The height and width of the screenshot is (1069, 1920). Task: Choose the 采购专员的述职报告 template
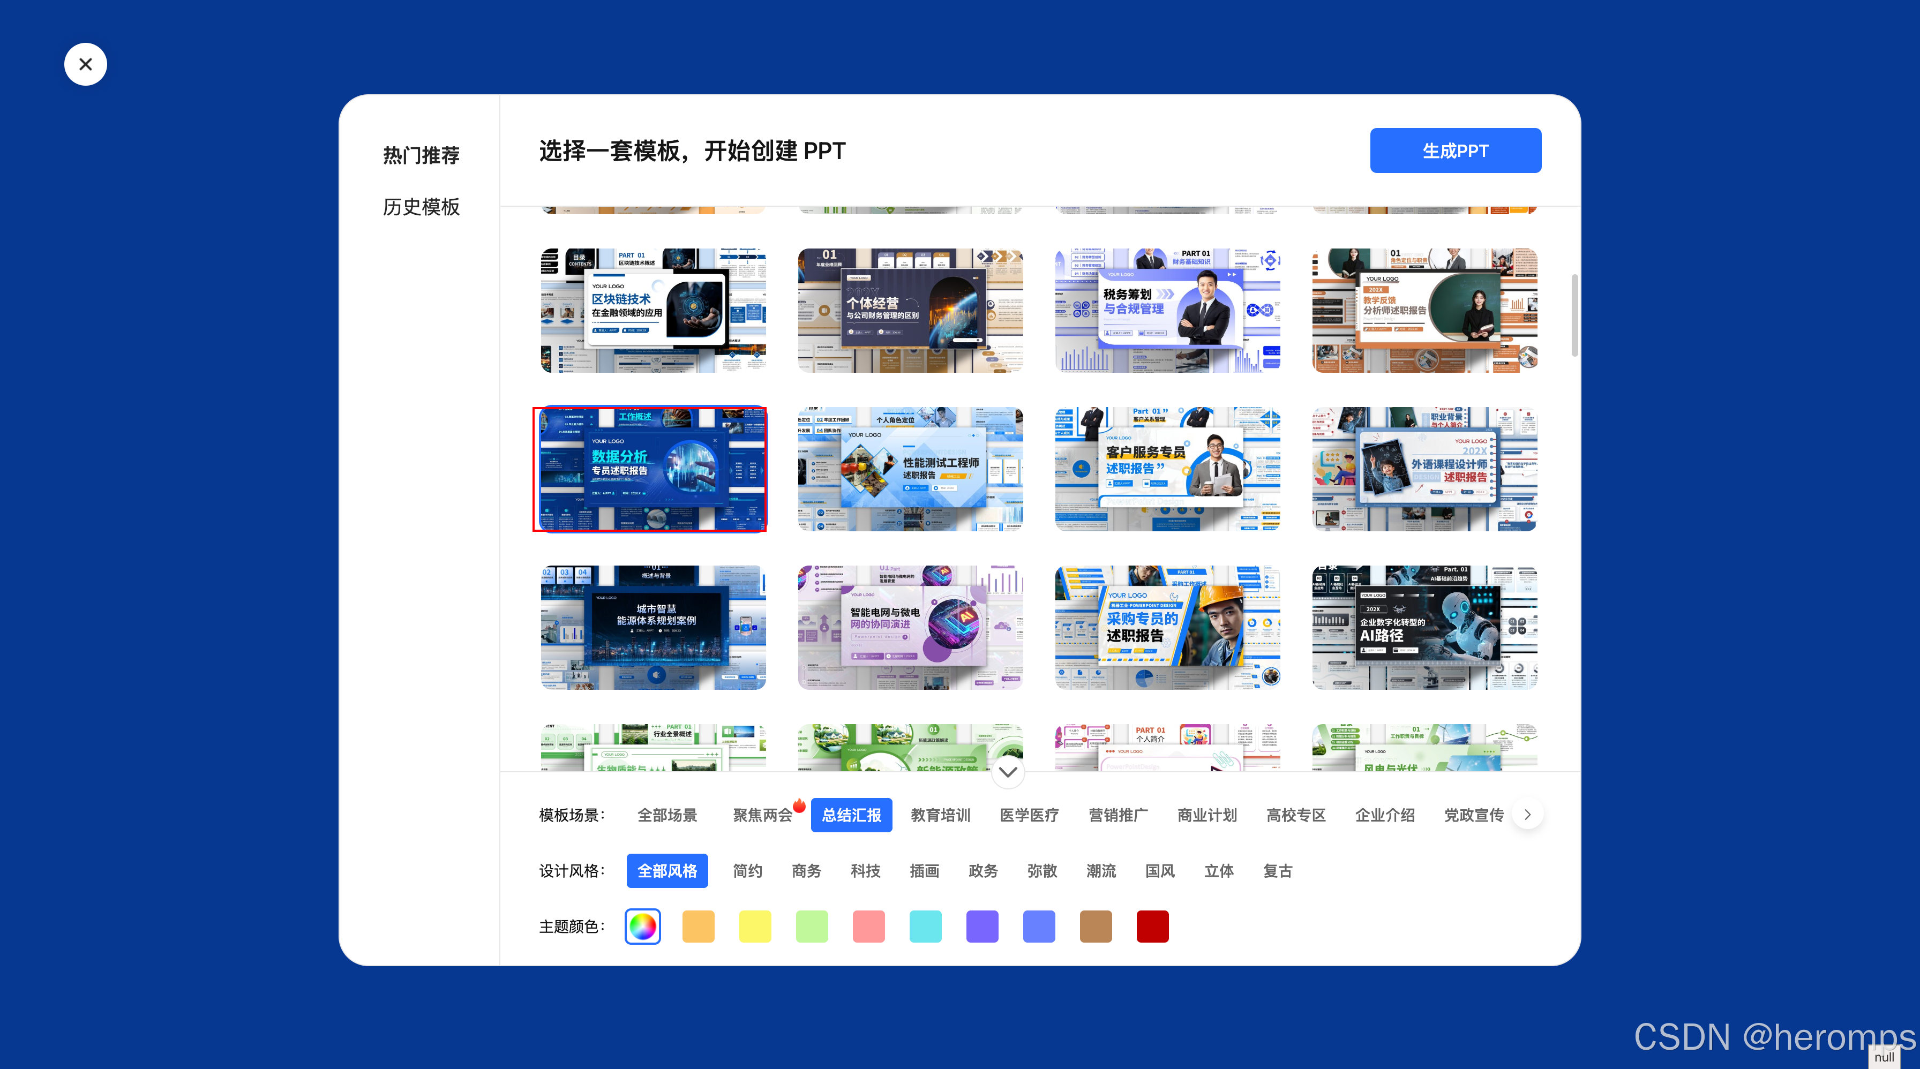(1167, 627)
